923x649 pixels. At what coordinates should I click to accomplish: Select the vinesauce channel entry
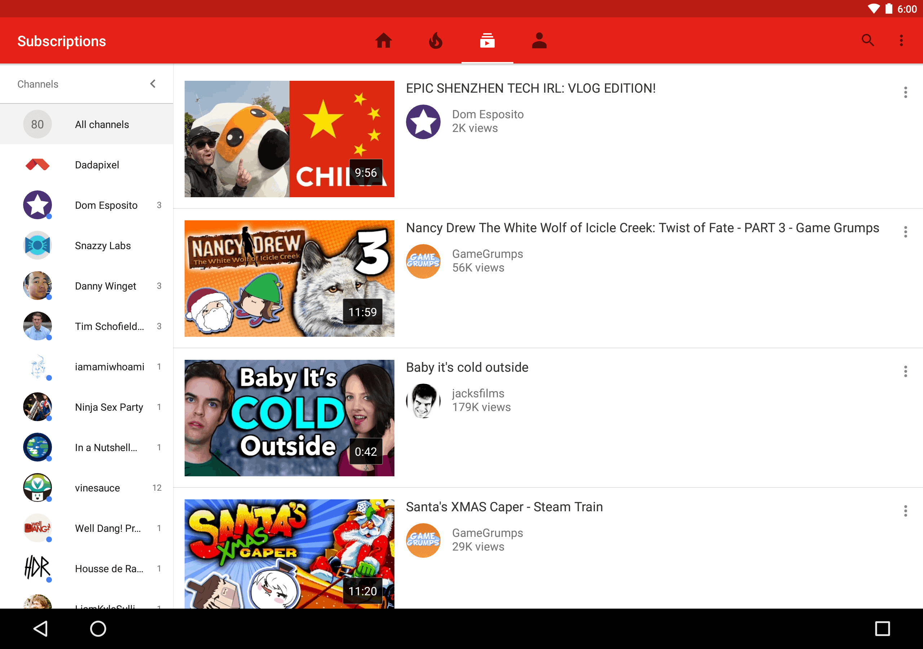click(x=97, y=488)
